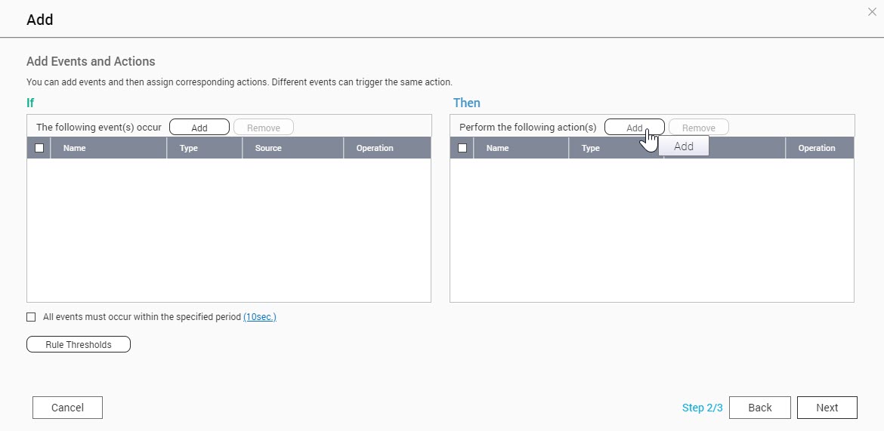Open Rule Thresholds settings
Viewport: 884px width, 431px height.
(x=78, y=344)
